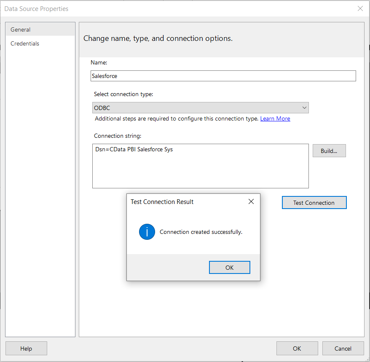370x362 pixels.
Task: Open the General settings page
Action: coord(20,29)
